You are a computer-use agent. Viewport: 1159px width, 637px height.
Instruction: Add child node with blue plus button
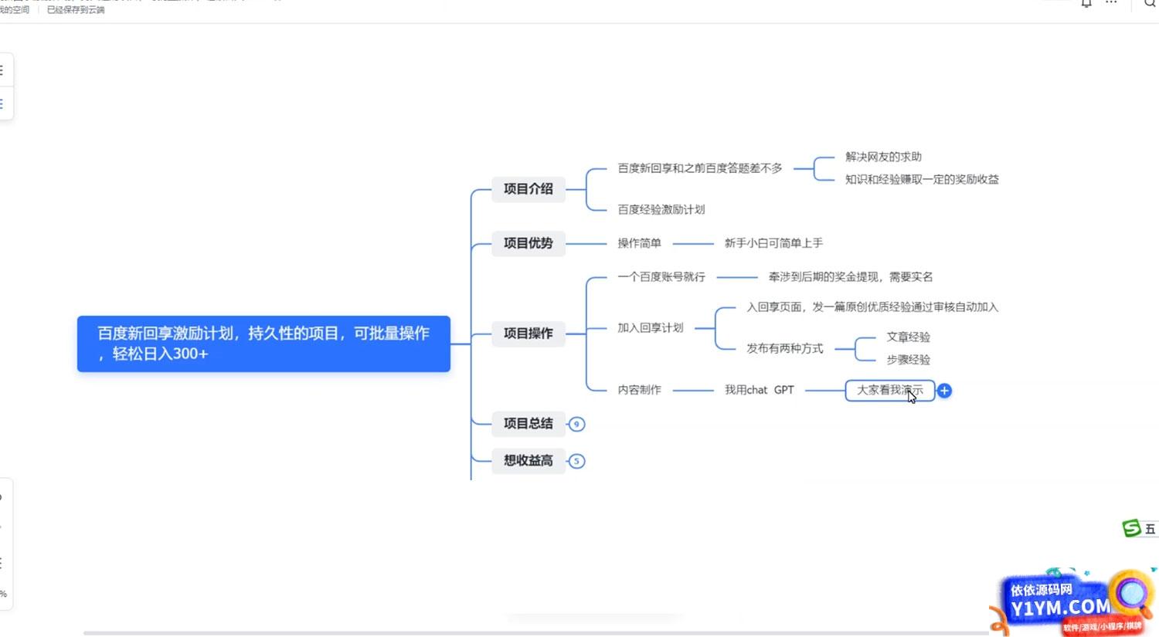point(944,391)
